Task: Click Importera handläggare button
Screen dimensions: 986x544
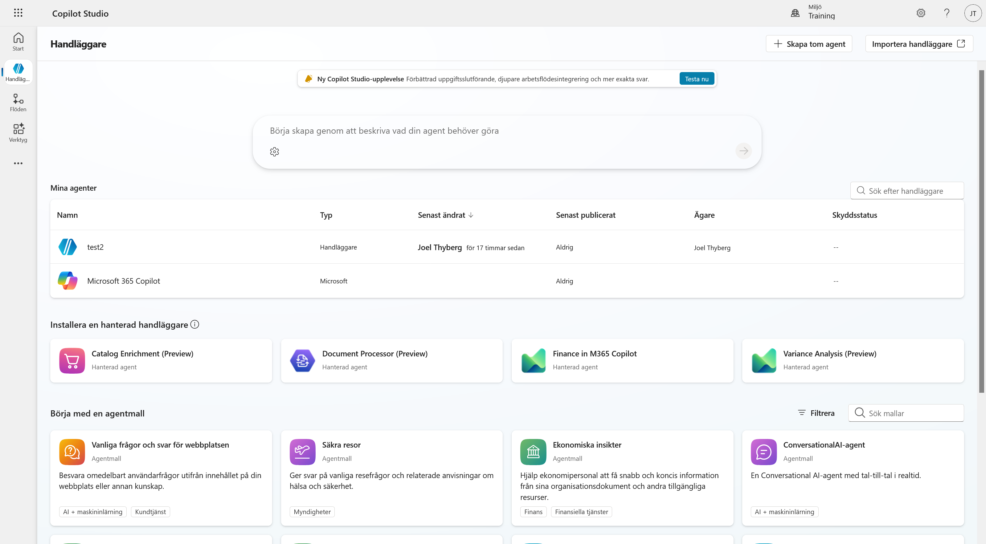Action: [919, 44]
